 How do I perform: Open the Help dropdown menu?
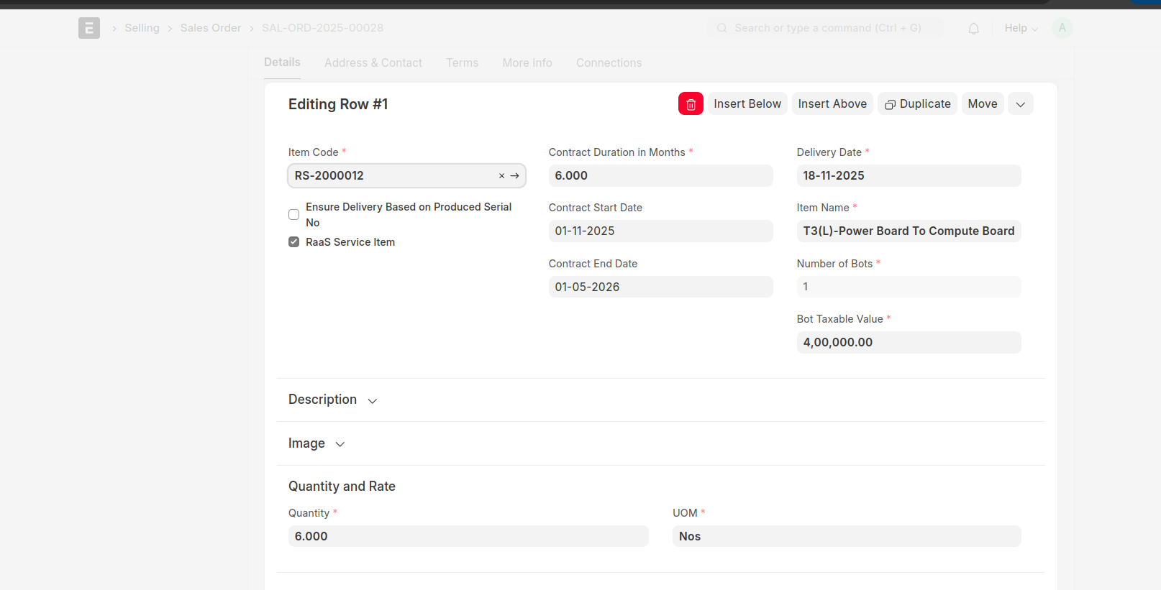[1020, 28]
